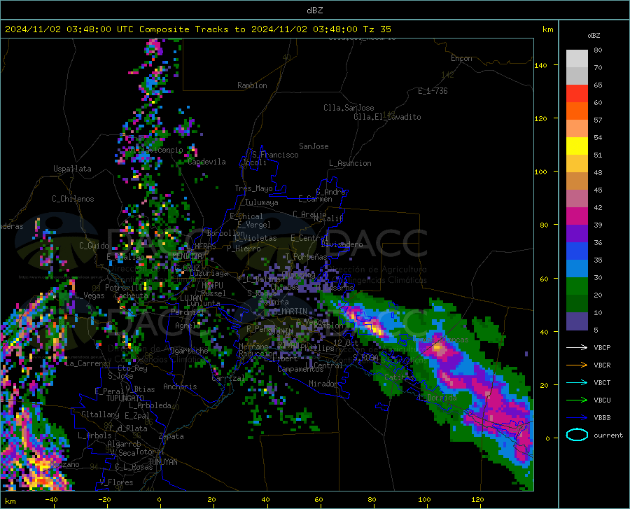
Task: Select the yellow 51 dBZ color swatch
Action: (x=577, y=146)
